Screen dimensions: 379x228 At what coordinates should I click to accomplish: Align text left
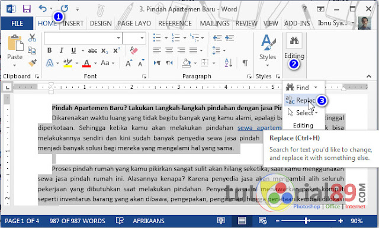coord(157,50)
